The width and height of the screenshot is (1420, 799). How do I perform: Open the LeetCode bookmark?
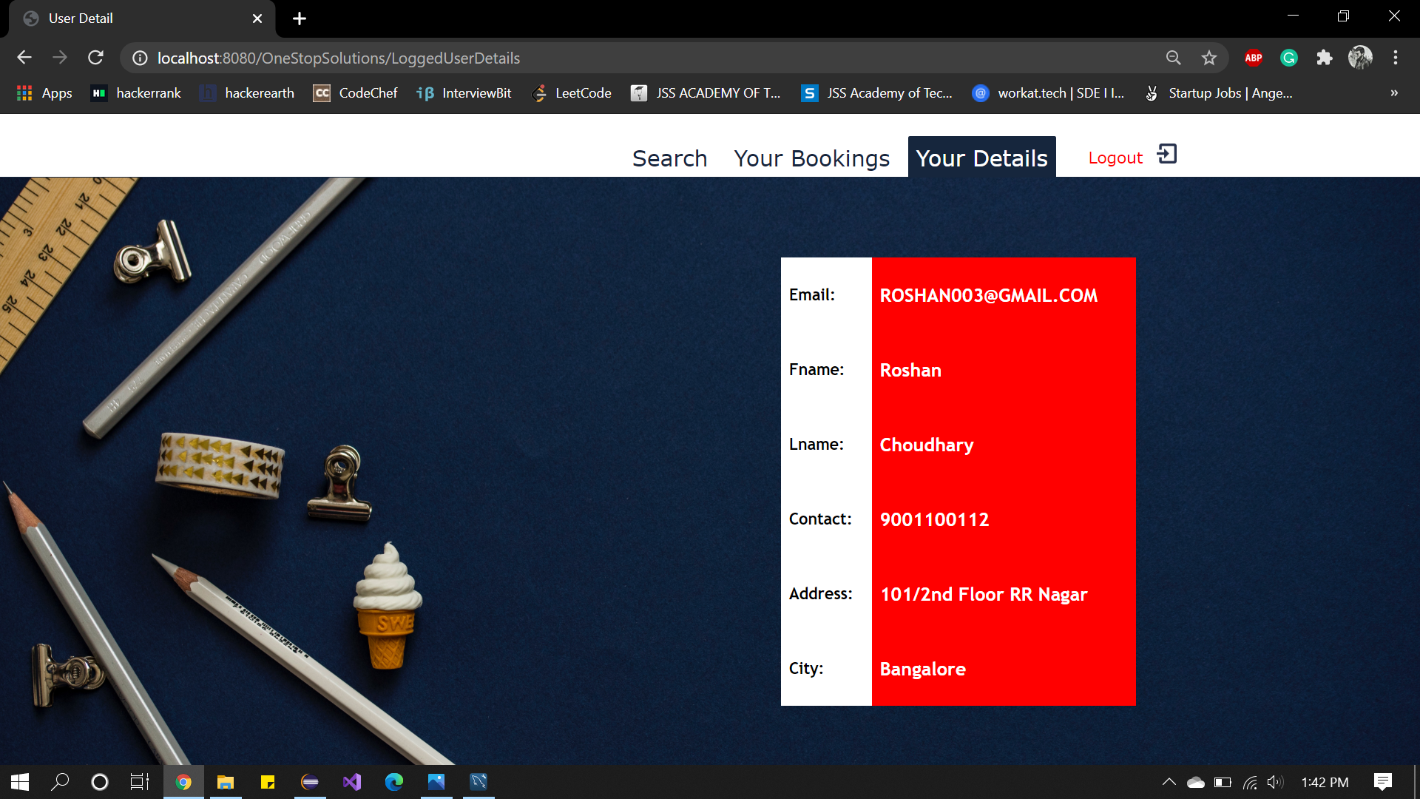[x=572, y=93]
